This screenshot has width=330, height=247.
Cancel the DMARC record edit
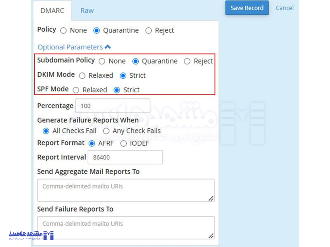(284, 8)
